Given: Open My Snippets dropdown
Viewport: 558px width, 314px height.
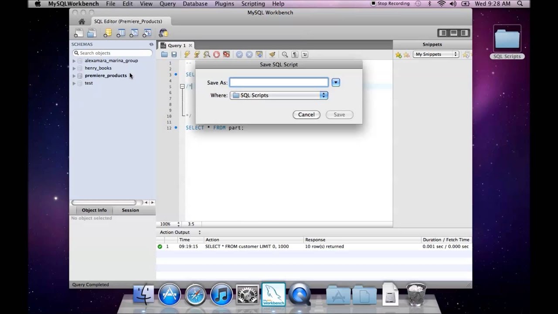Looking at the screenshot, I should coord(436,55).
